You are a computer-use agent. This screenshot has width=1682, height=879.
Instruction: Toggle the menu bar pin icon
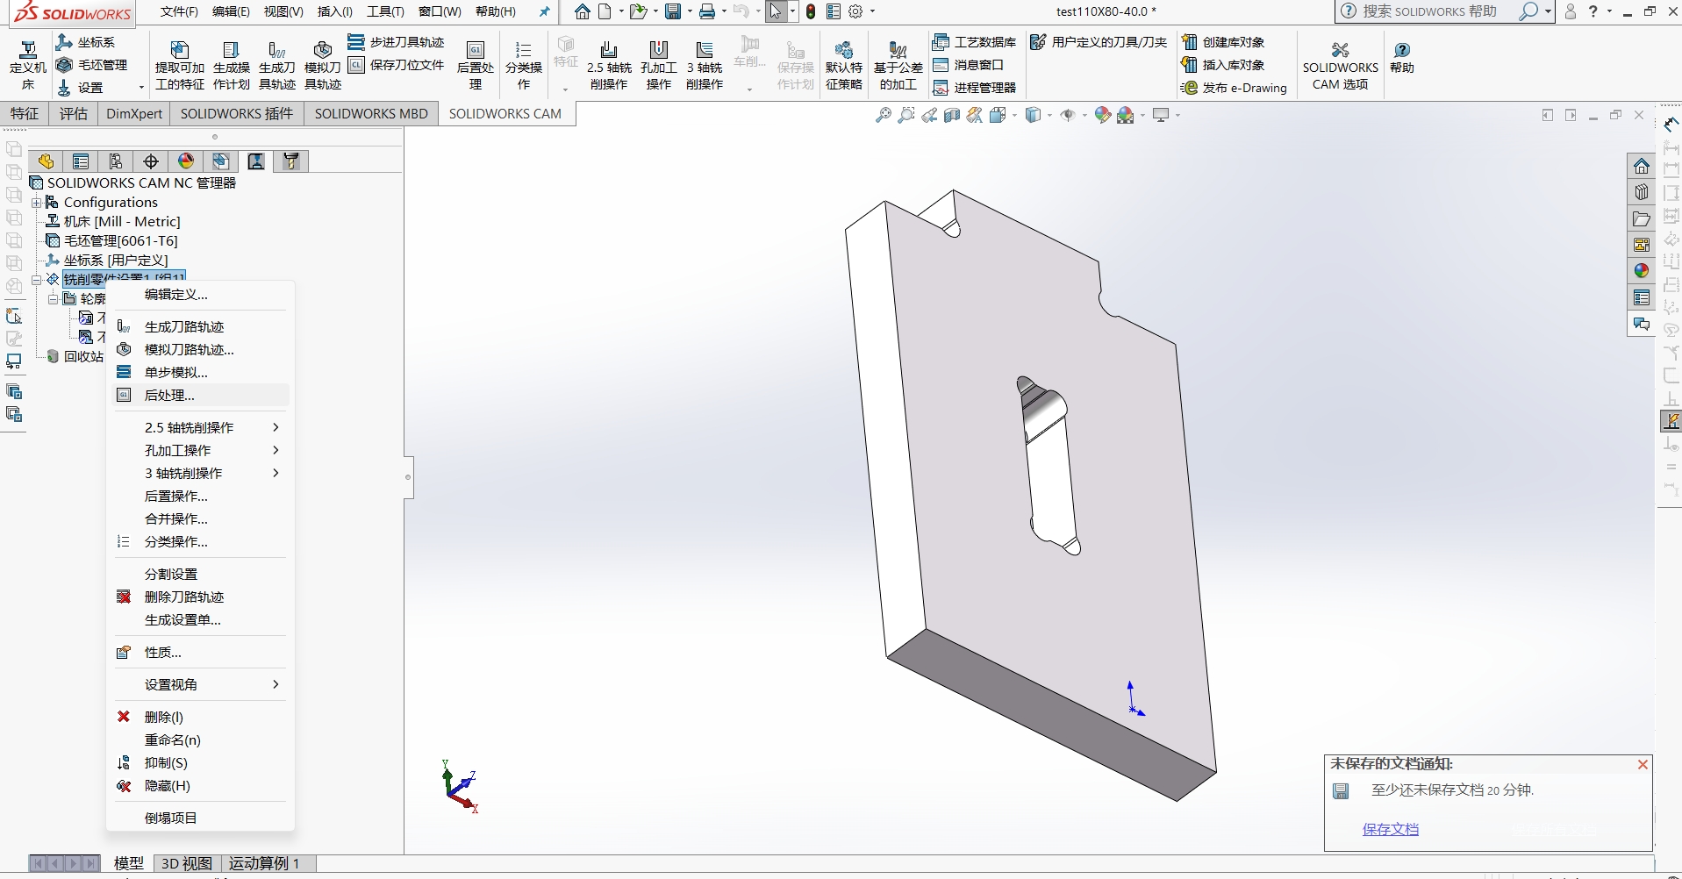[x=544, y=11]
